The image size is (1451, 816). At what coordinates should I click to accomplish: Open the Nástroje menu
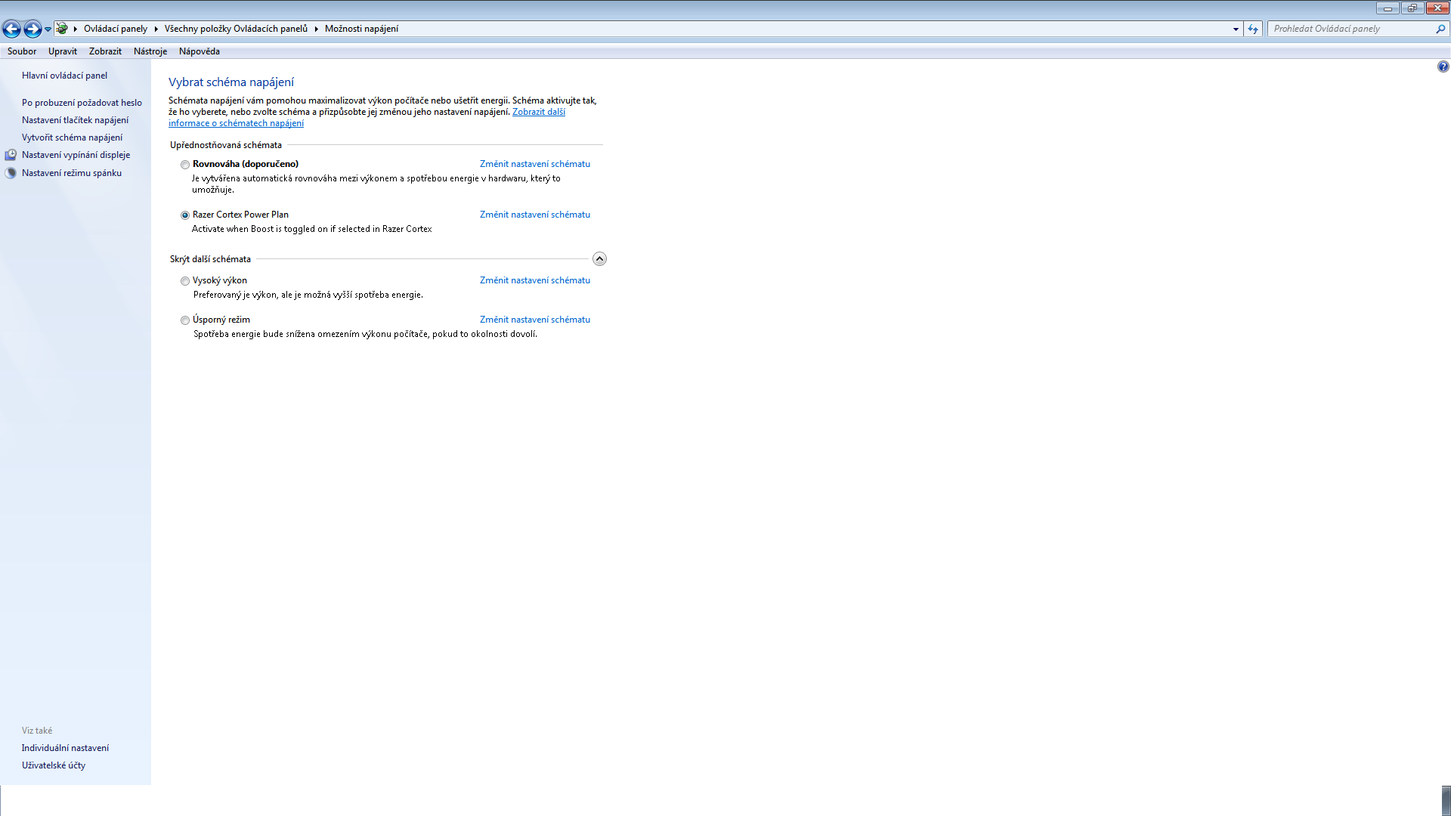pyautogui.click(x=150, y=51)
